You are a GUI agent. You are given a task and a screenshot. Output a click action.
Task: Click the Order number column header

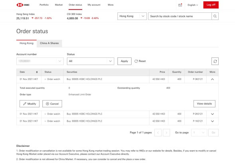coord(196,72)
